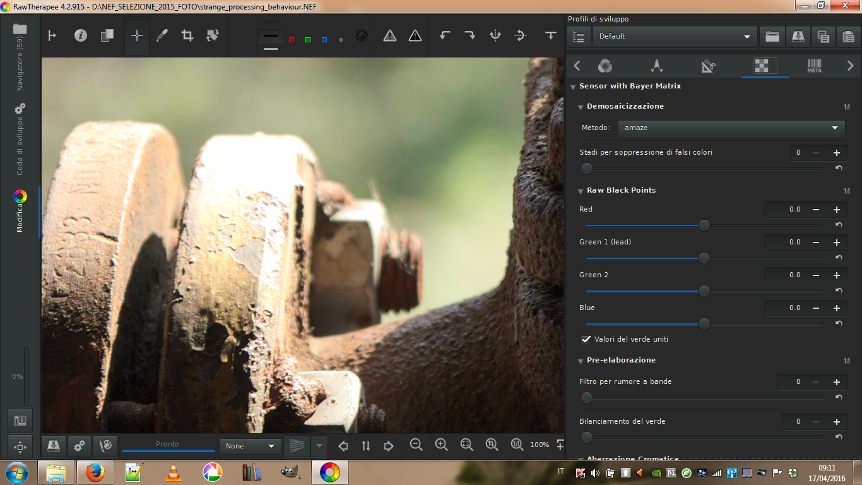This screenshot has width=862, height=485.
Task: Rotate the image left
Action: point(445,36)
